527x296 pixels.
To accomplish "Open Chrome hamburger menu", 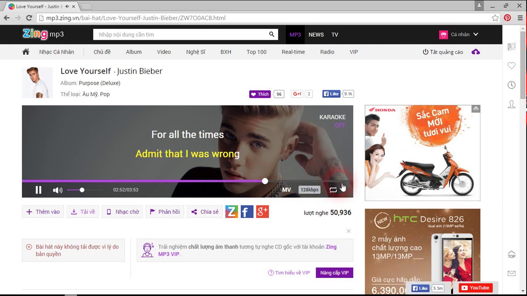I will (520, 18).
